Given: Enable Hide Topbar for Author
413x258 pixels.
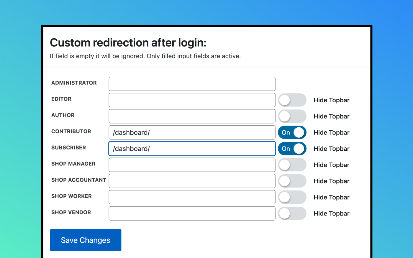Looking at the screenshot, I should pyautogui.click(x=292, y=116).
